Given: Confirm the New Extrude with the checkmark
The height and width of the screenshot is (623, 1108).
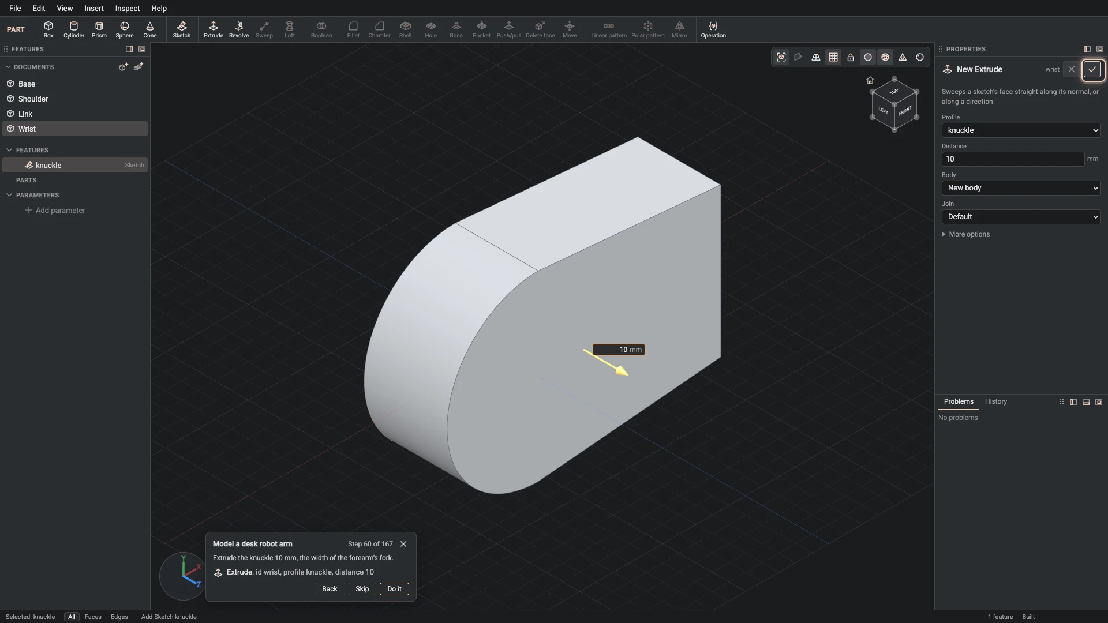Looking at the screenshot, I should coord(1092,69).
